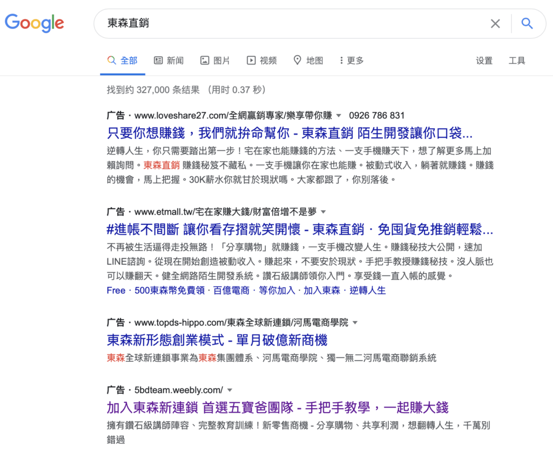Select the 全部 tab
The width and height of the screenshot is (553, 458).
point(123,61)
